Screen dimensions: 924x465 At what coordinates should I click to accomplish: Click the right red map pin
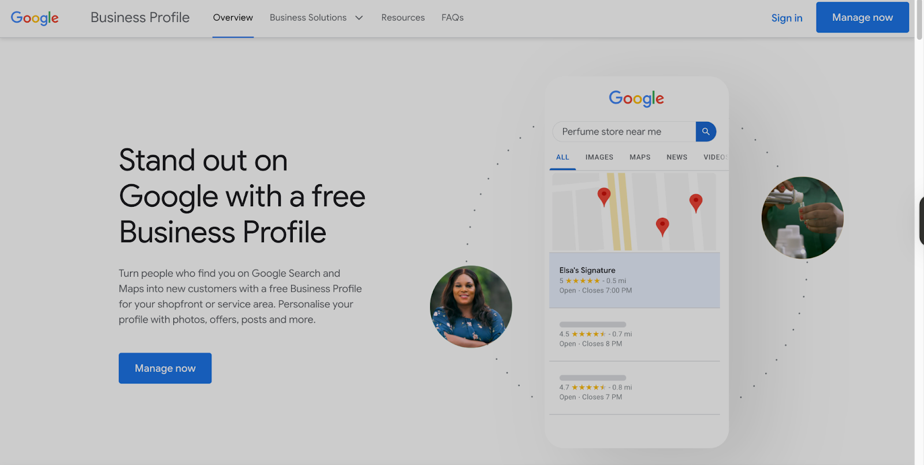point(696,203)
